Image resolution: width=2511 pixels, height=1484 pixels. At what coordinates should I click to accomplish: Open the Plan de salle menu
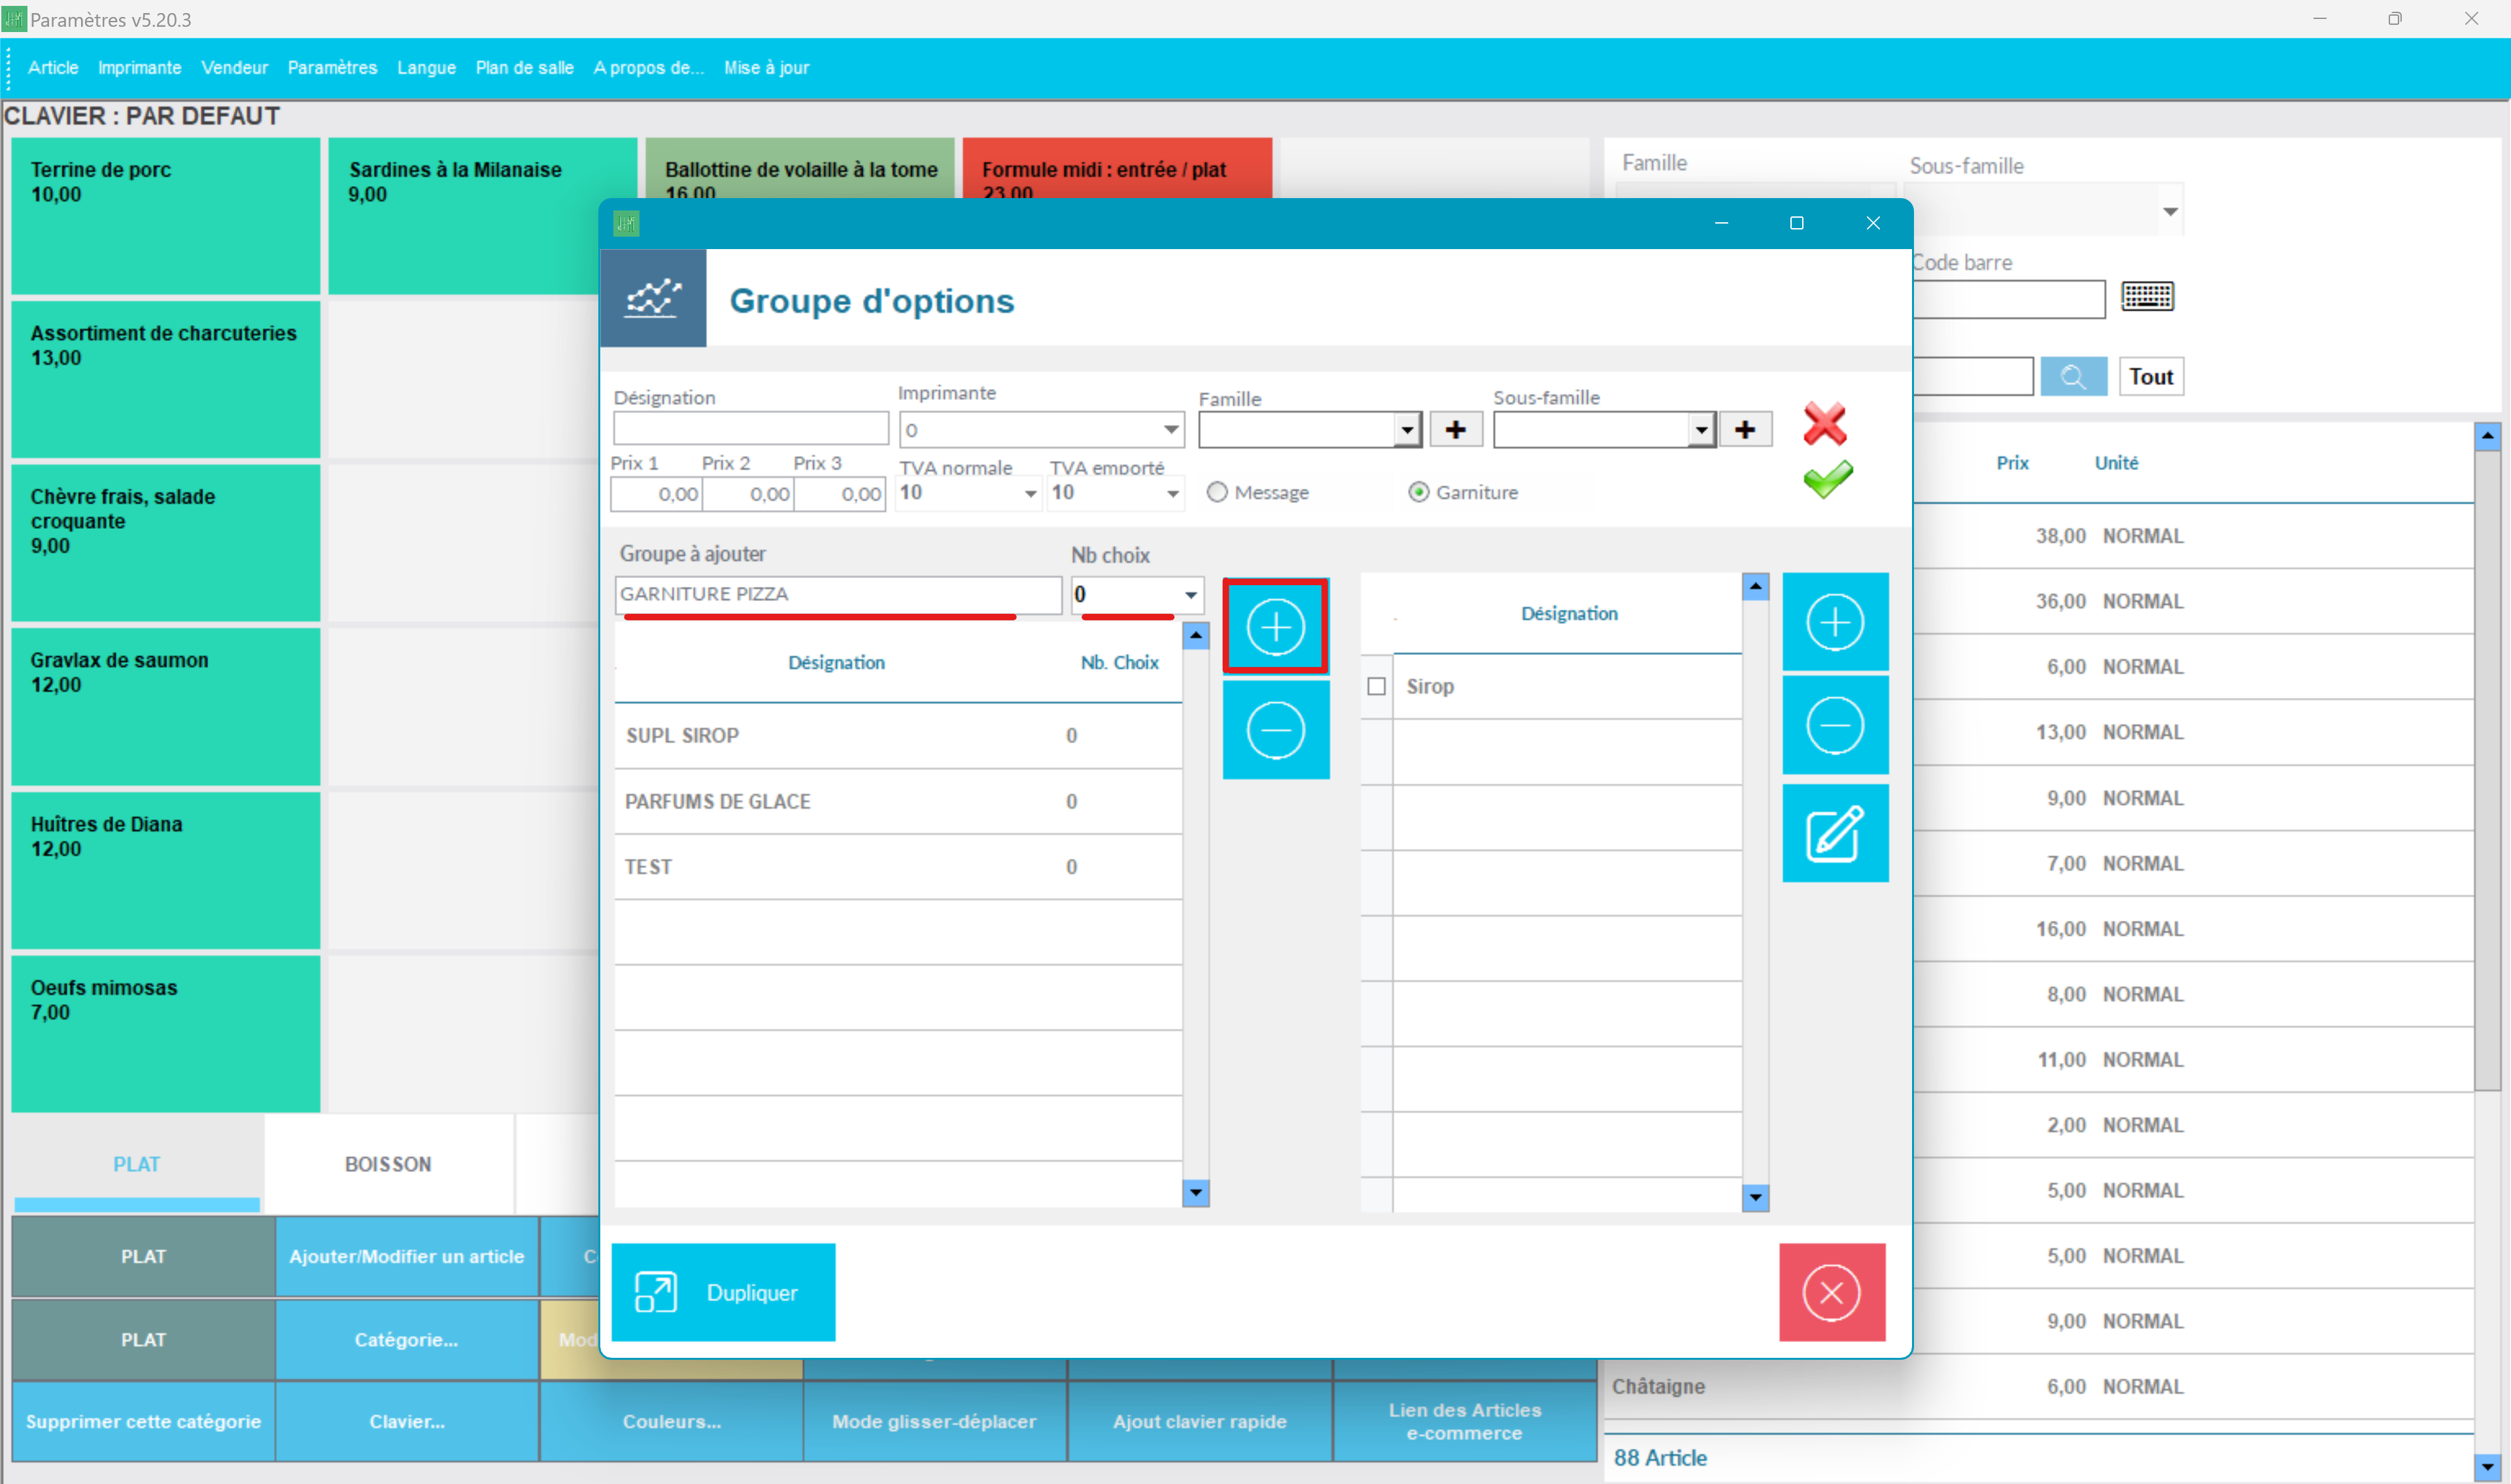(x=525, y=68)
